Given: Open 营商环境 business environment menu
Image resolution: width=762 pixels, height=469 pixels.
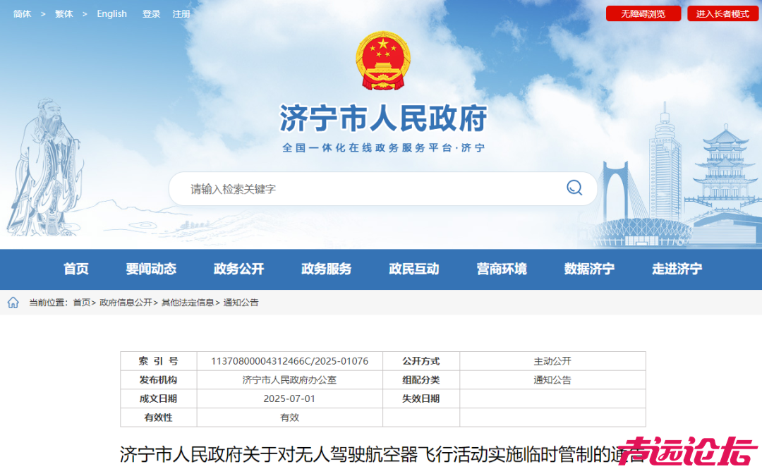Looking at the screenshot, I should point(502,269).
